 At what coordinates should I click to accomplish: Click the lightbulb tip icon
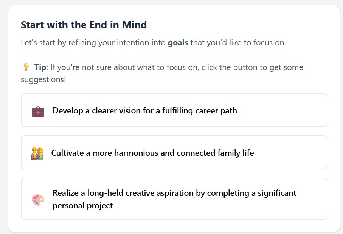click(26, 67)
